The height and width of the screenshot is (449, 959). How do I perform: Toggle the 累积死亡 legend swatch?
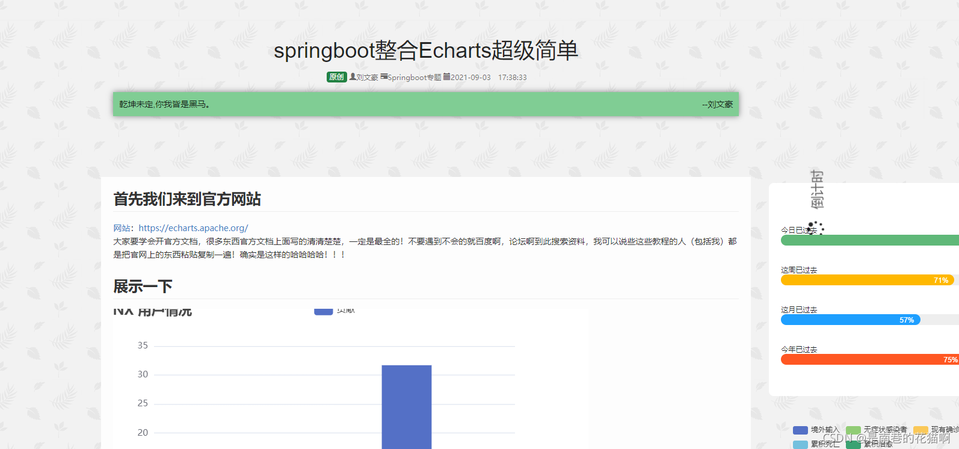pos(800,445)
